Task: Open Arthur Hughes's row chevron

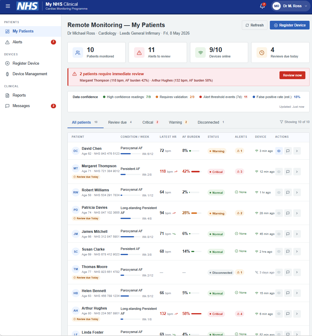Action: click(x=297, y=314)
